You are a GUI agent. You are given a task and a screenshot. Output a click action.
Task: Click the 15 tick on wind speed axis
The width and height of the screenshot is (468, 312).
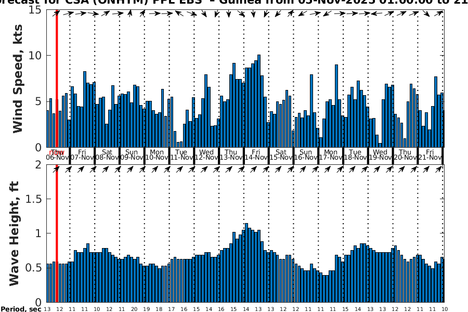pyautogui.click(x=36, y=10)
